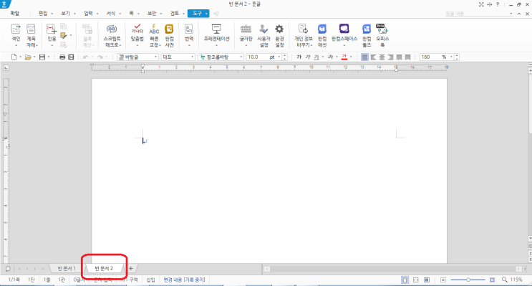Open the 파일 menu

(14, 13)
